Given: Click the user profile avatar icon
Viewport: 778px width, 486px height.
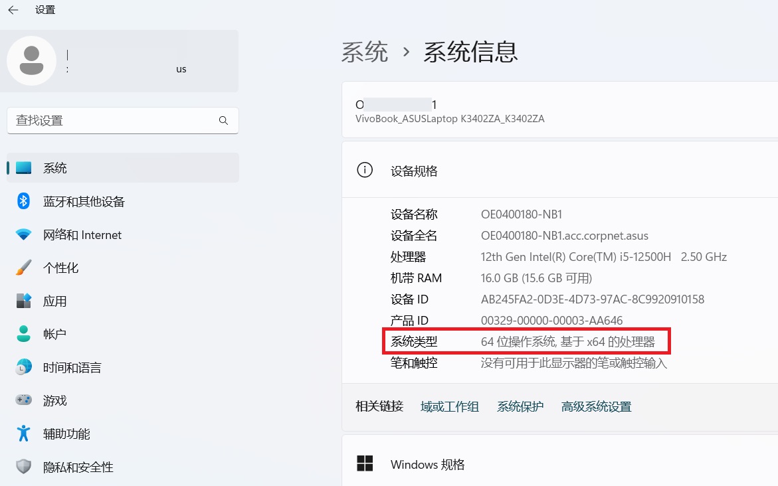Looking at the screenshot, I should [31, 60].
